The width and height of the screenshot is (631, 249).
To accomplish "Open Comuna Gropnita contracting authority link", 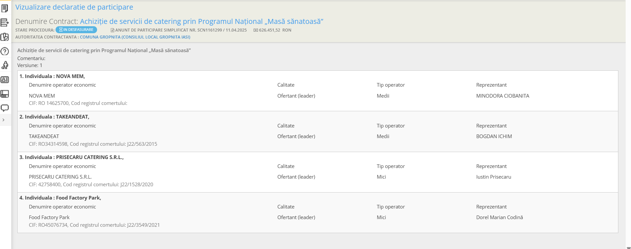I will pyautogui.click(x=135, y=37).
